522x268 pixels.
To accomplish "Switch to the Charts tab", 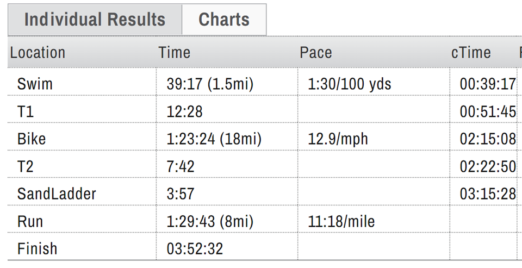I will coord(224,20).
